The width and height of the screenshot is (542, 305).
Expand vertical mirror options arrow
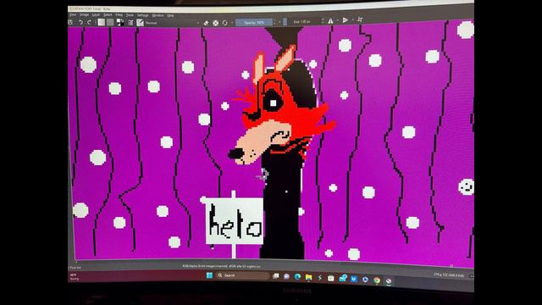click(352, 20)
